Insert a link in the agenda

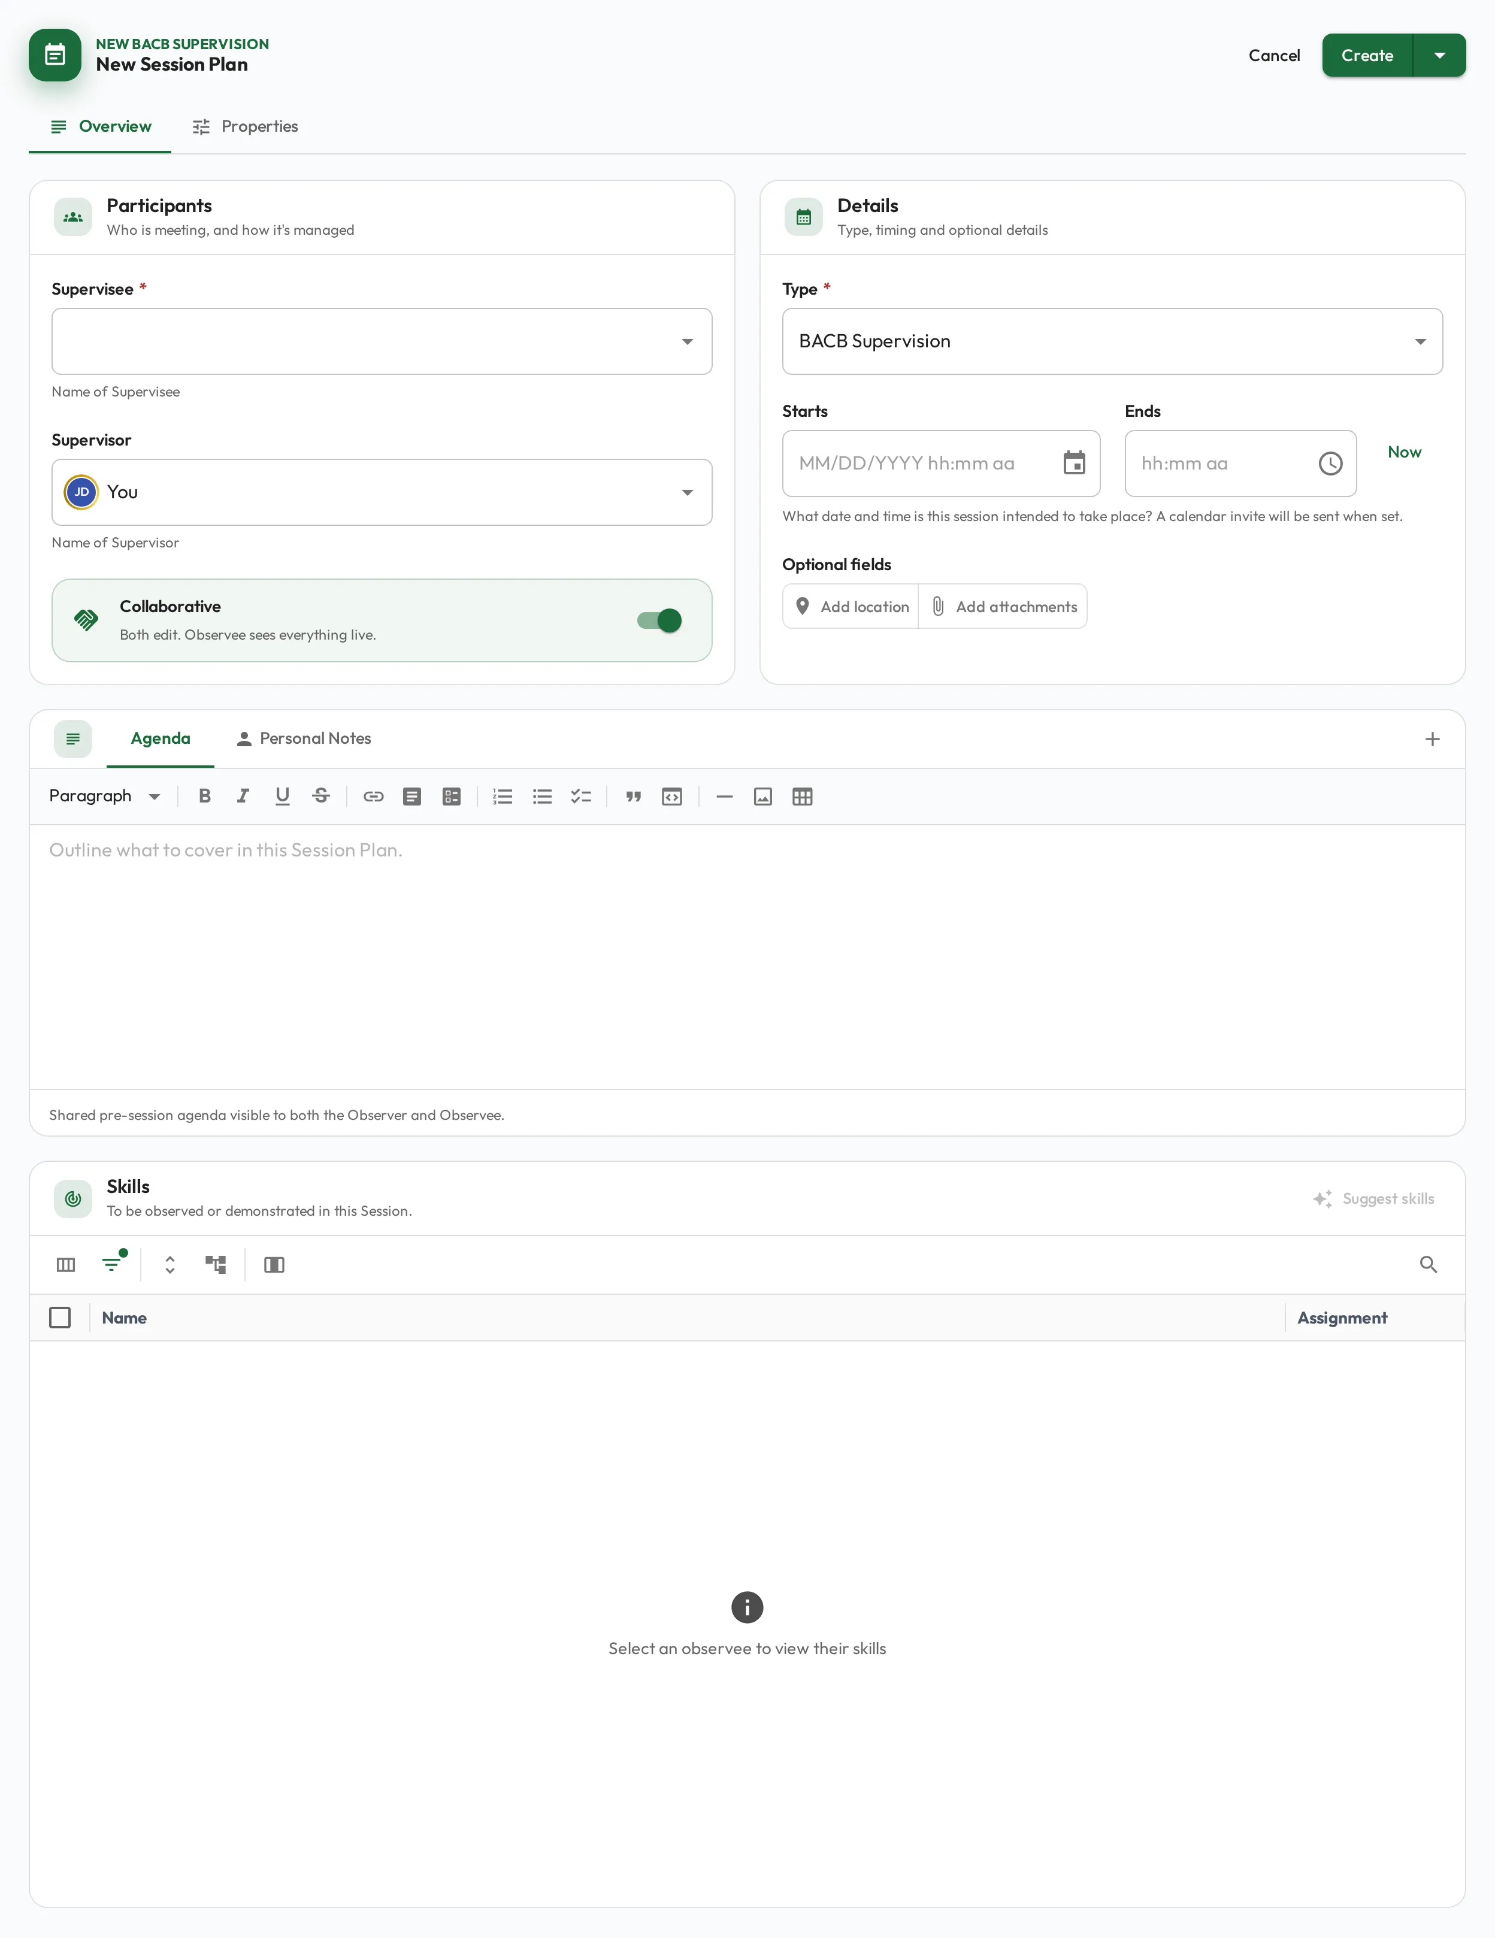coord(374,796)
